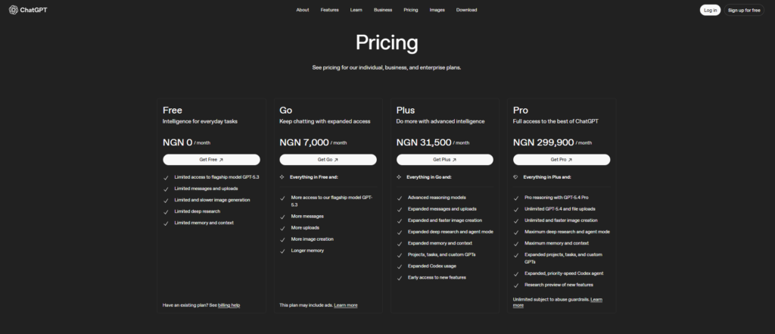Screen dimensions: 775x334
Task: Select the "Get Plus" button
Action: pos(444,160)
